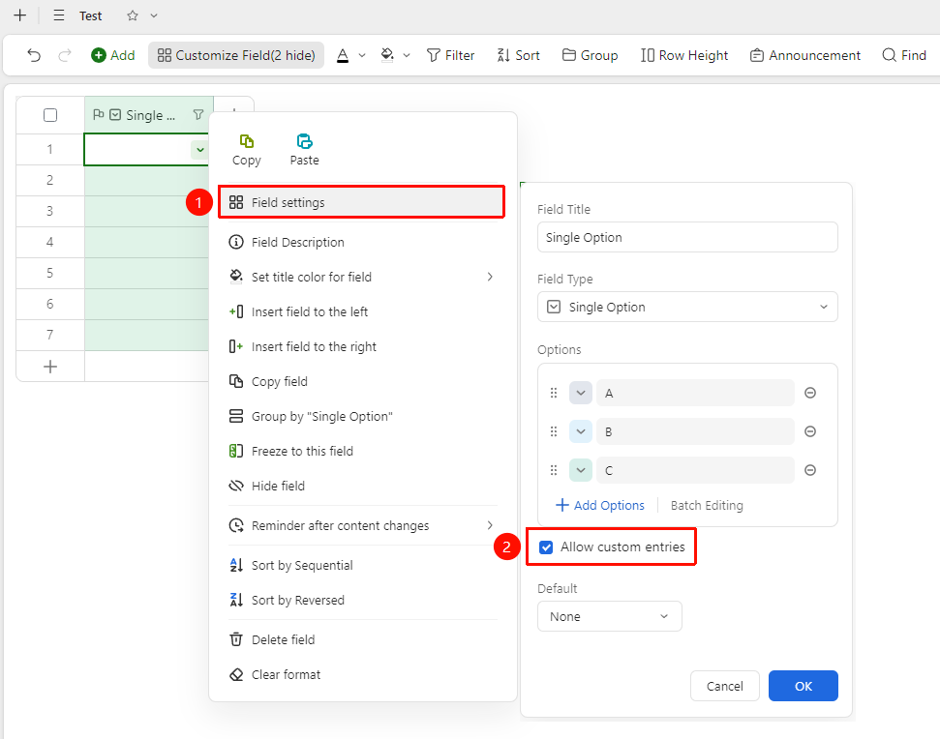Image resolution: width=940 pixels, height=739 pixels.
Task: Open color dropdown for option B
Action: 580,431
